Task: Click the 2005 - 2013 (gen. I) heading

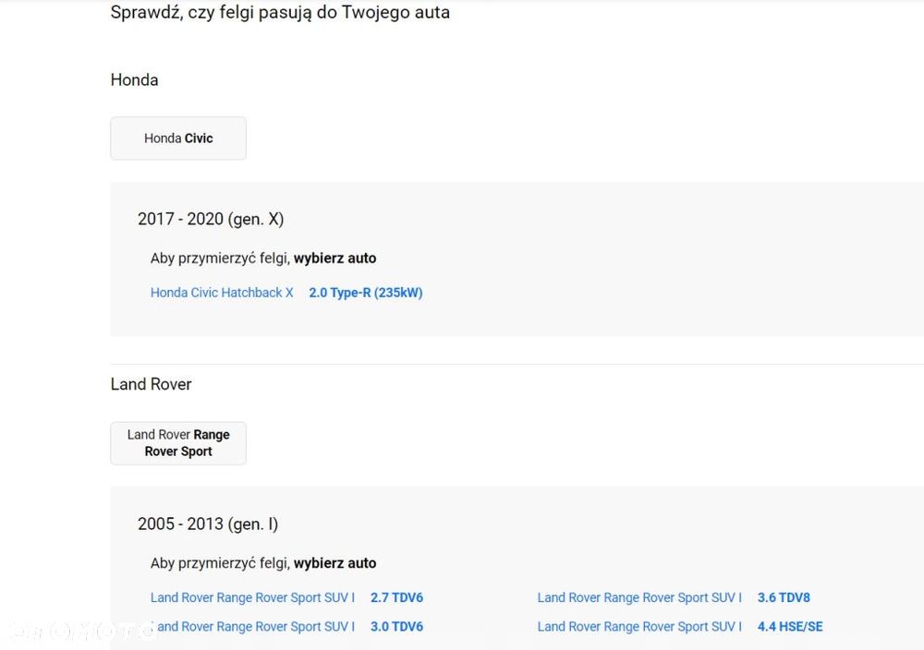Action: point(208,524)
